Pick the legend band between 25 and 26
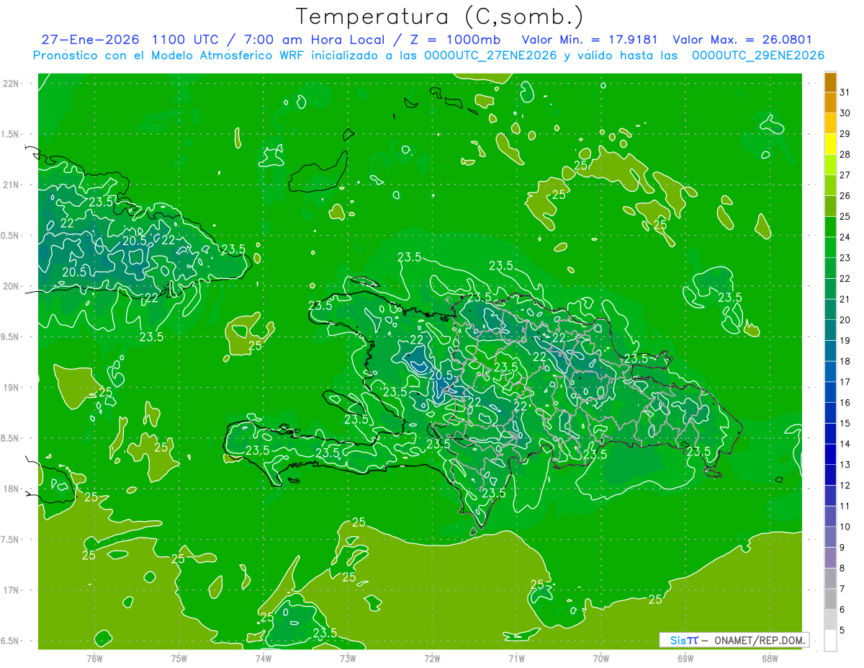The image size is (864, 668). pyautogui.click(x=830, y=206)
